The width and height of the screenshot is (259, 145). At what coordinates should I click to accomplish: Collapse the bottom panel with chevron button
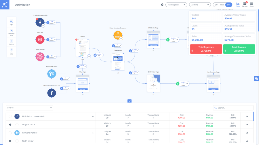(x=129, y=101)
